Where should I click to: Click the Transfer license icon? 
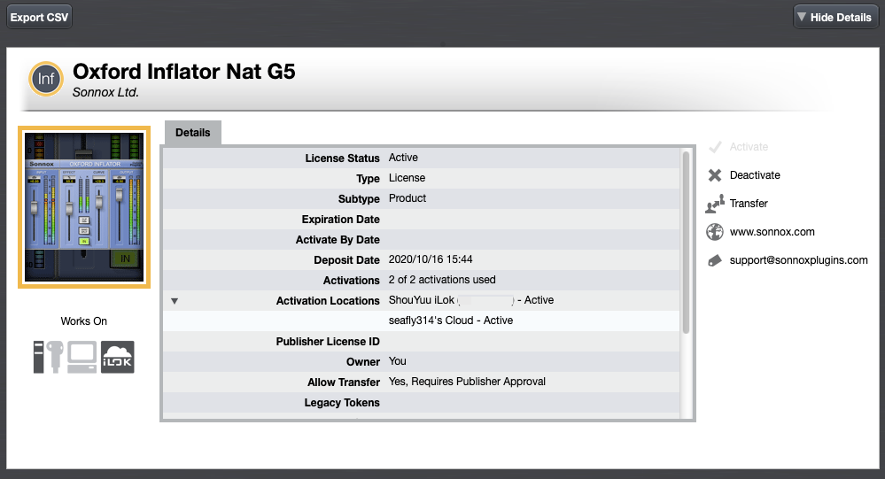tap(715, 204)
